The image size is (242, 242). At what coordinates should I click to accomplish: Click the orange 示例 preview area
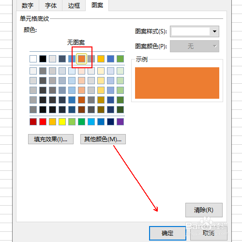(177, 83)
